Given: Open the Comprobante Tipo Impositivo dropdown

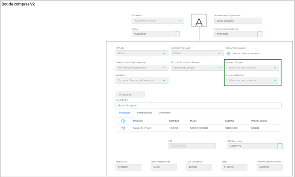Looking at the screenshot, I should (x=164, y=67).
